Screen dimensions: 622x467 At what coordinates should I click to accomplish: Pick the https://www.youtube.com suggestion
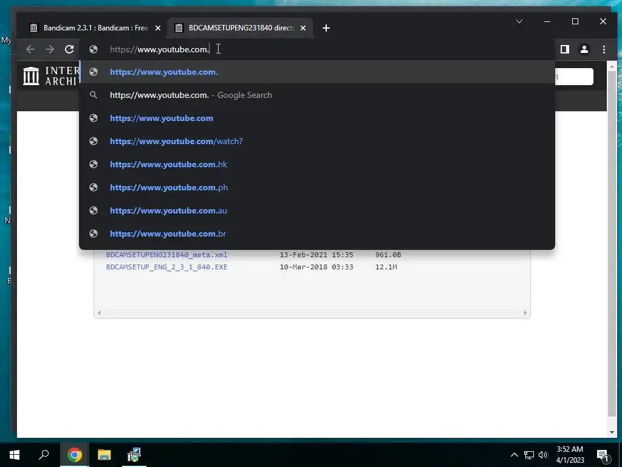click(317, 118)
